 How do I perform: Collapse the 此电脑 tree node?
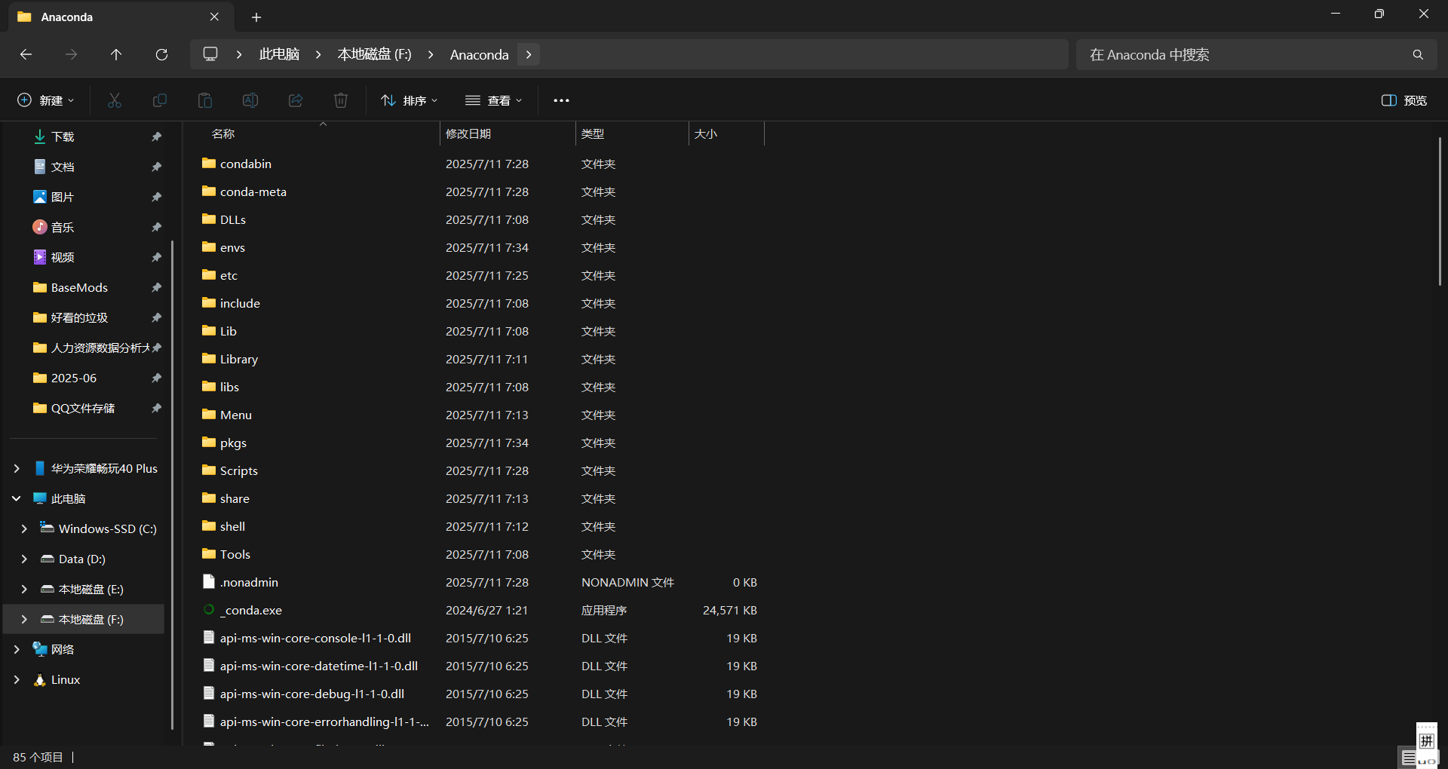(x=17, y=498)
